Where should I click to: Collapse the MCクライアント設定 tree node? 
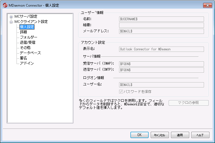pyautogui.click(x=11, y=22)
